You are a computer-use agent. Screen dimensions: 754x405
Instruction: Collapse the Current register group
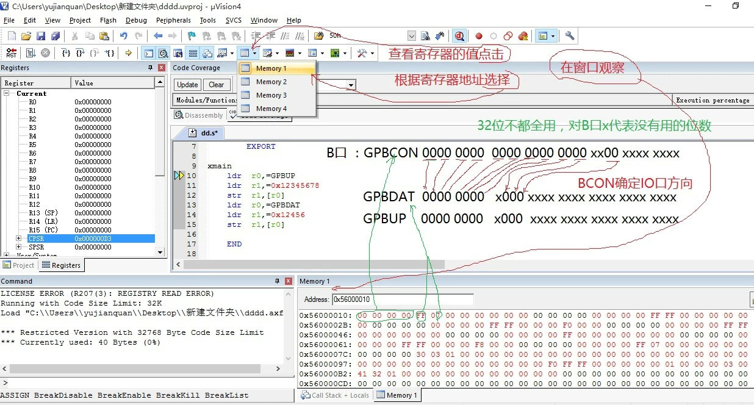(x=7, y=93)
